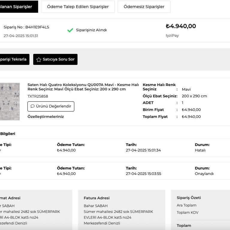Click the Siparişiniz Alındı status text
The image size is (230, 230).
91,30
